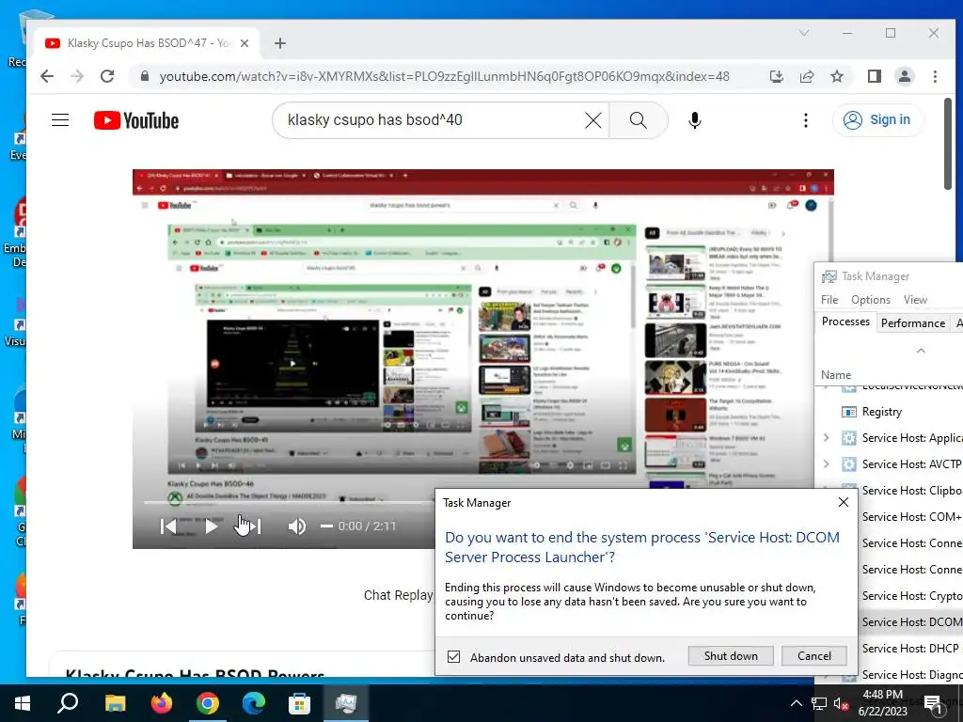Open Windows taskbar search
963x722 pixels.
(x=68, y=703)
